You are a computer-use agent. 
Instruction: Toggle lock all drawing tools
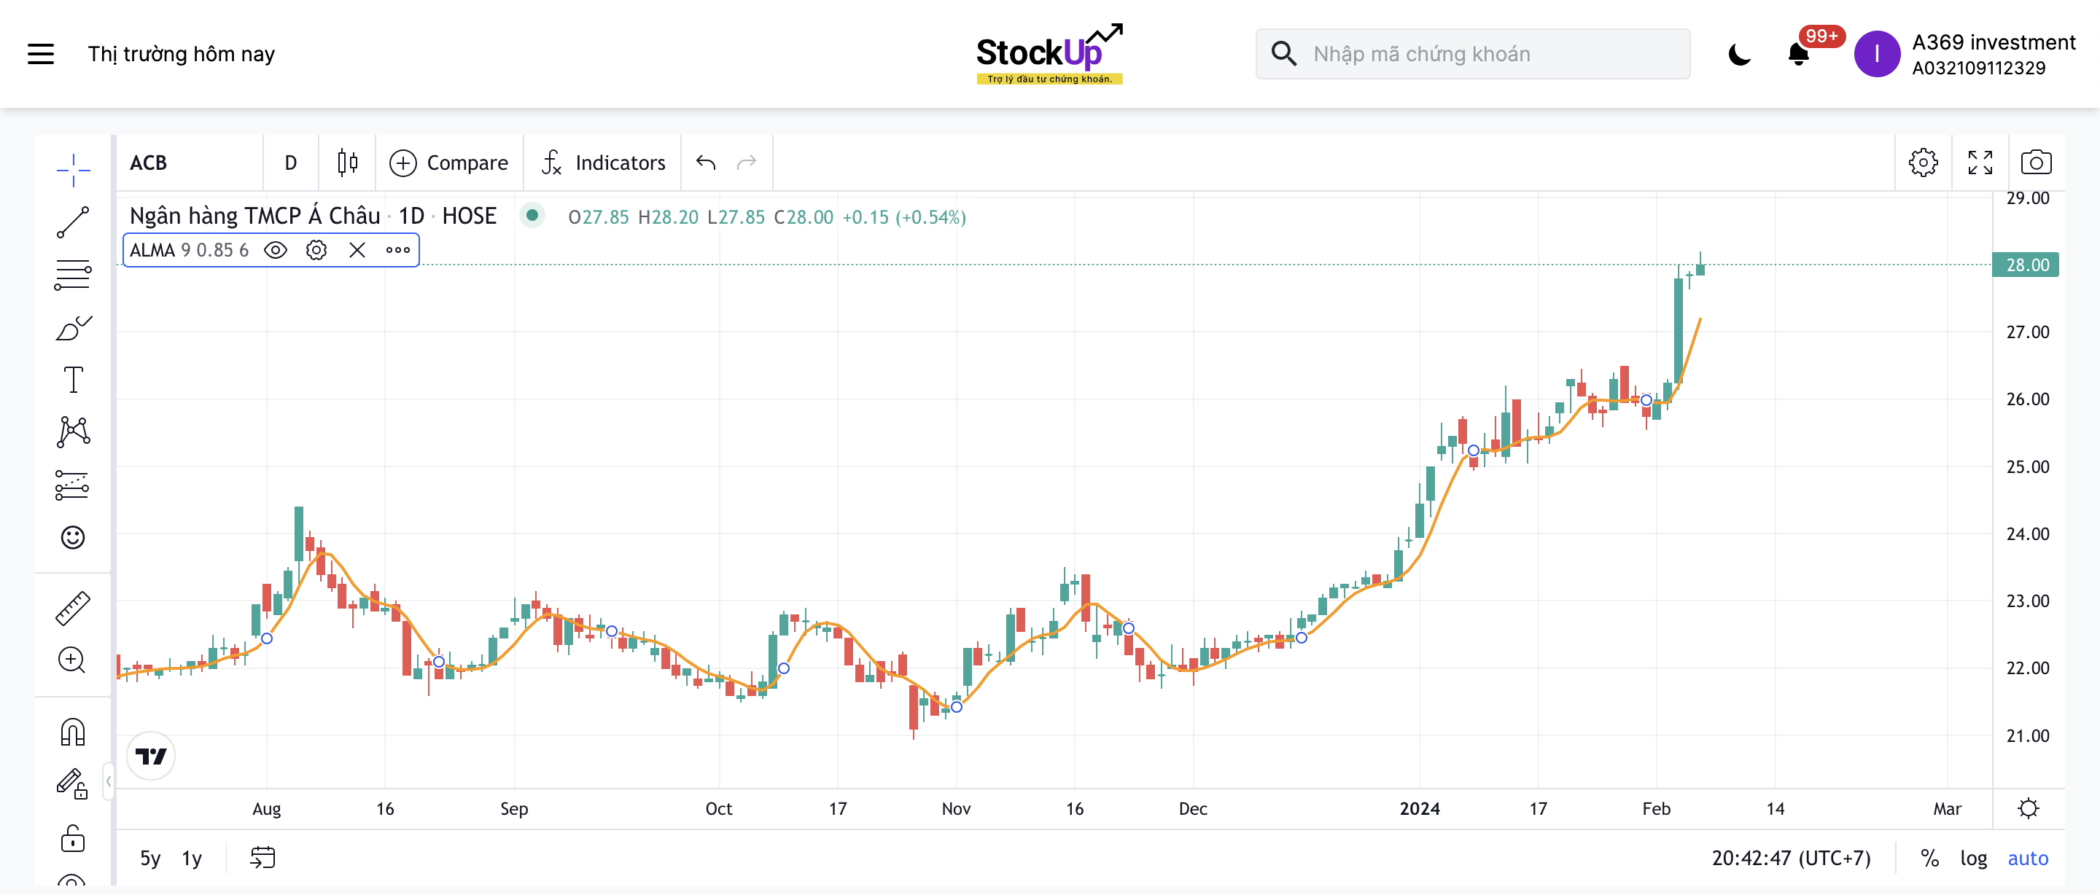(x=73, y=837)
